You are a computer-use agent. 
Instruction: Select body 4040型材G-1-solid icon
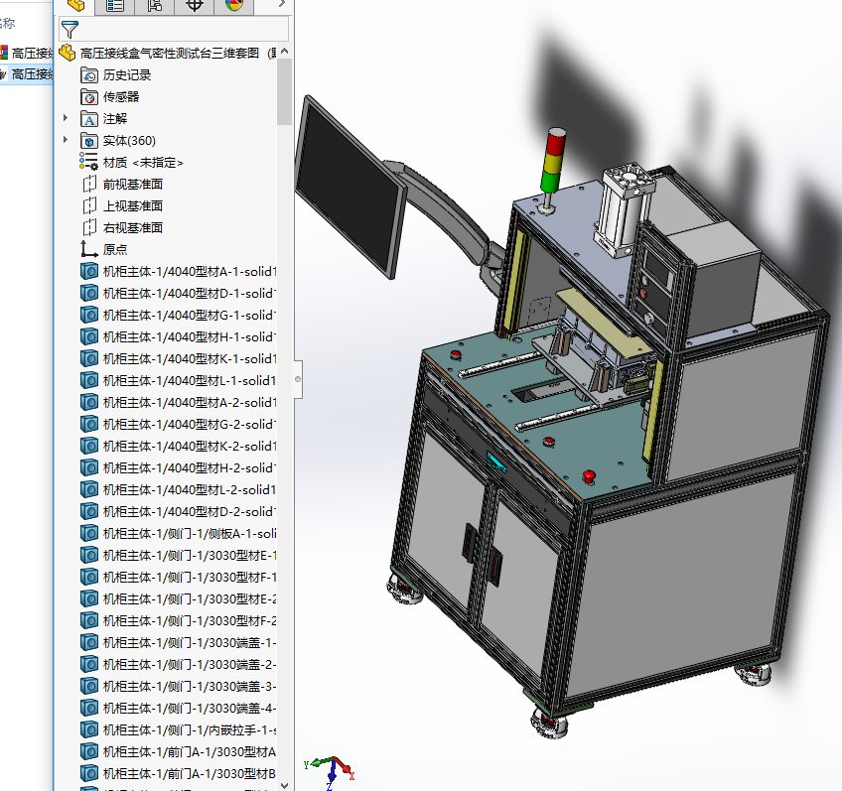[x=89, y=315]
